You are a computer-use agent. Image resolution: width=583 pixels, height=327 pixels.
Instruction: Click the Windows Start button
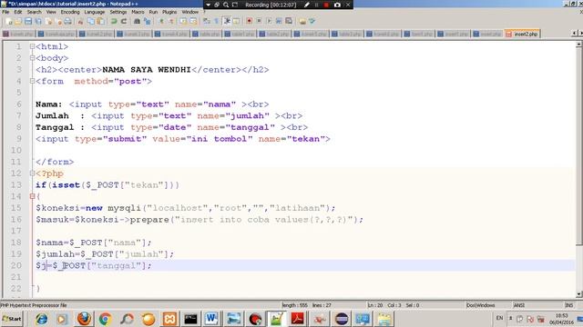coord(12,319)
